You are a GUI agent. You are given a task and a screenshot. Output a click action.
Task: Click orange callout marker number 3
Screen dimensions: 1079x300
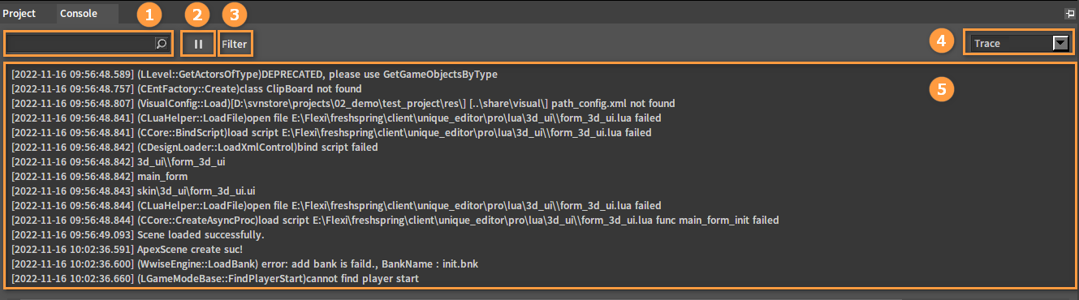point(234,13)
